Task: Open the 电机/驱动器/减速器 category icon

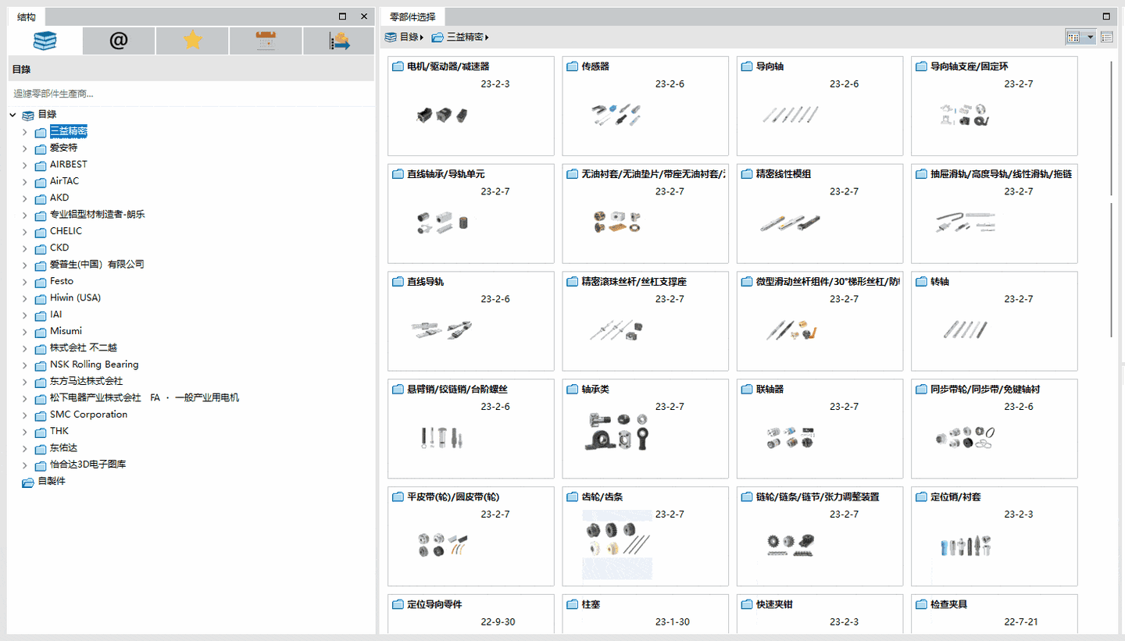Action: coord(398,66)
